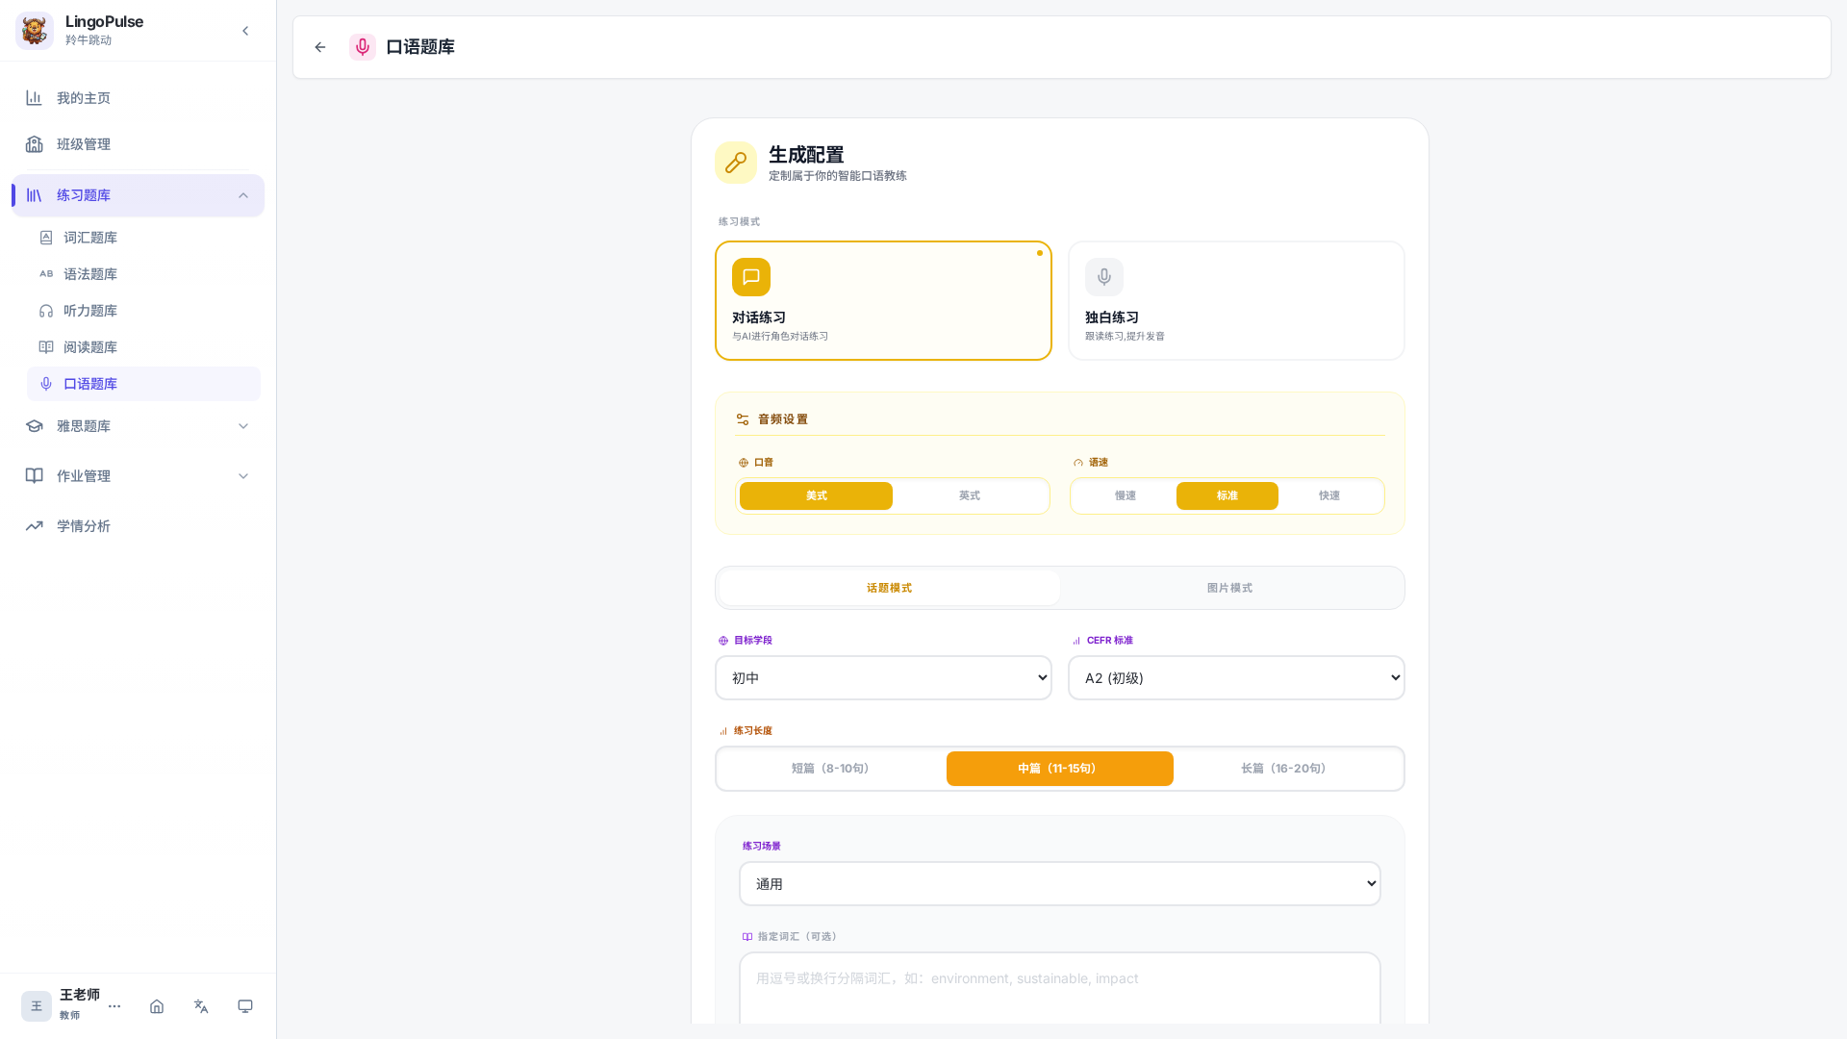Viewport: 1847px width, 1039px height.
Task: Collapse the 练习题库 section chevron
Action: coord(243,196)
